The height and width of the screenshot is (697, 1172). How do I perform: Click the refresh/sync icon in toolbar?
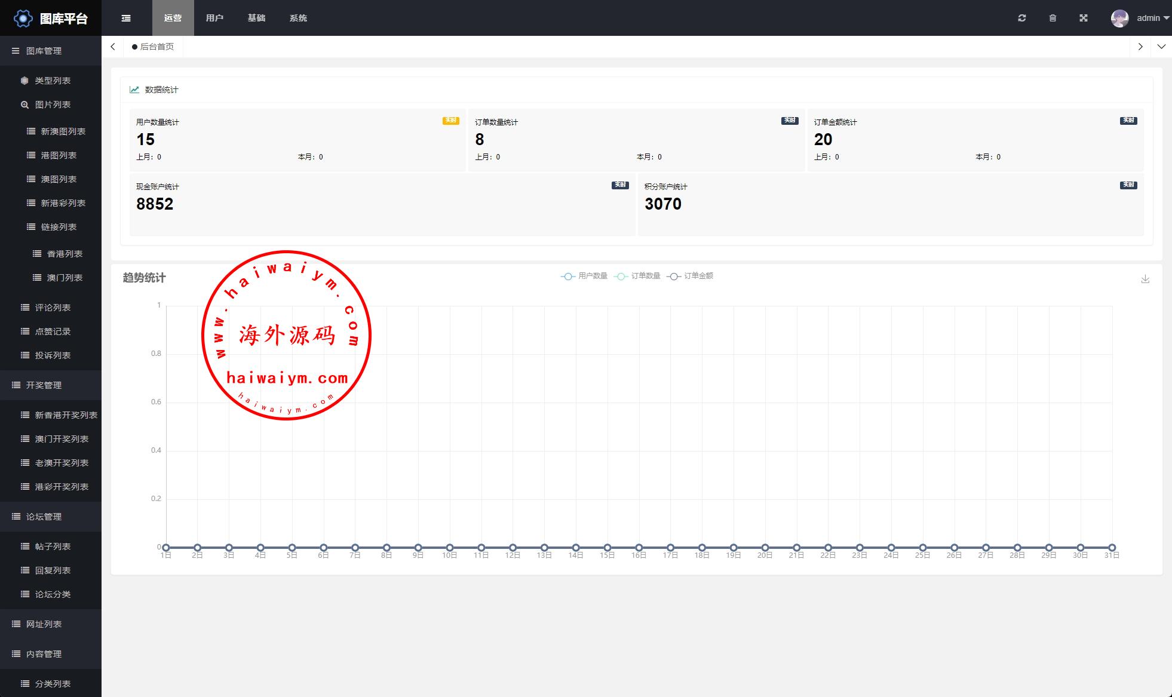point(1022,19)
